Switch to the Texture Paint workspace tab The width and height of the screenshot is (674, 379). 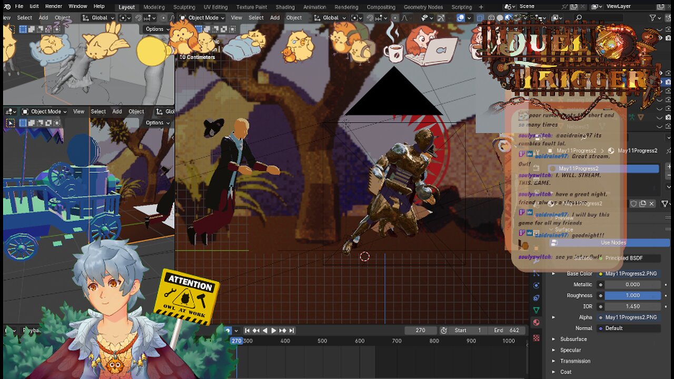click(252, 7)
